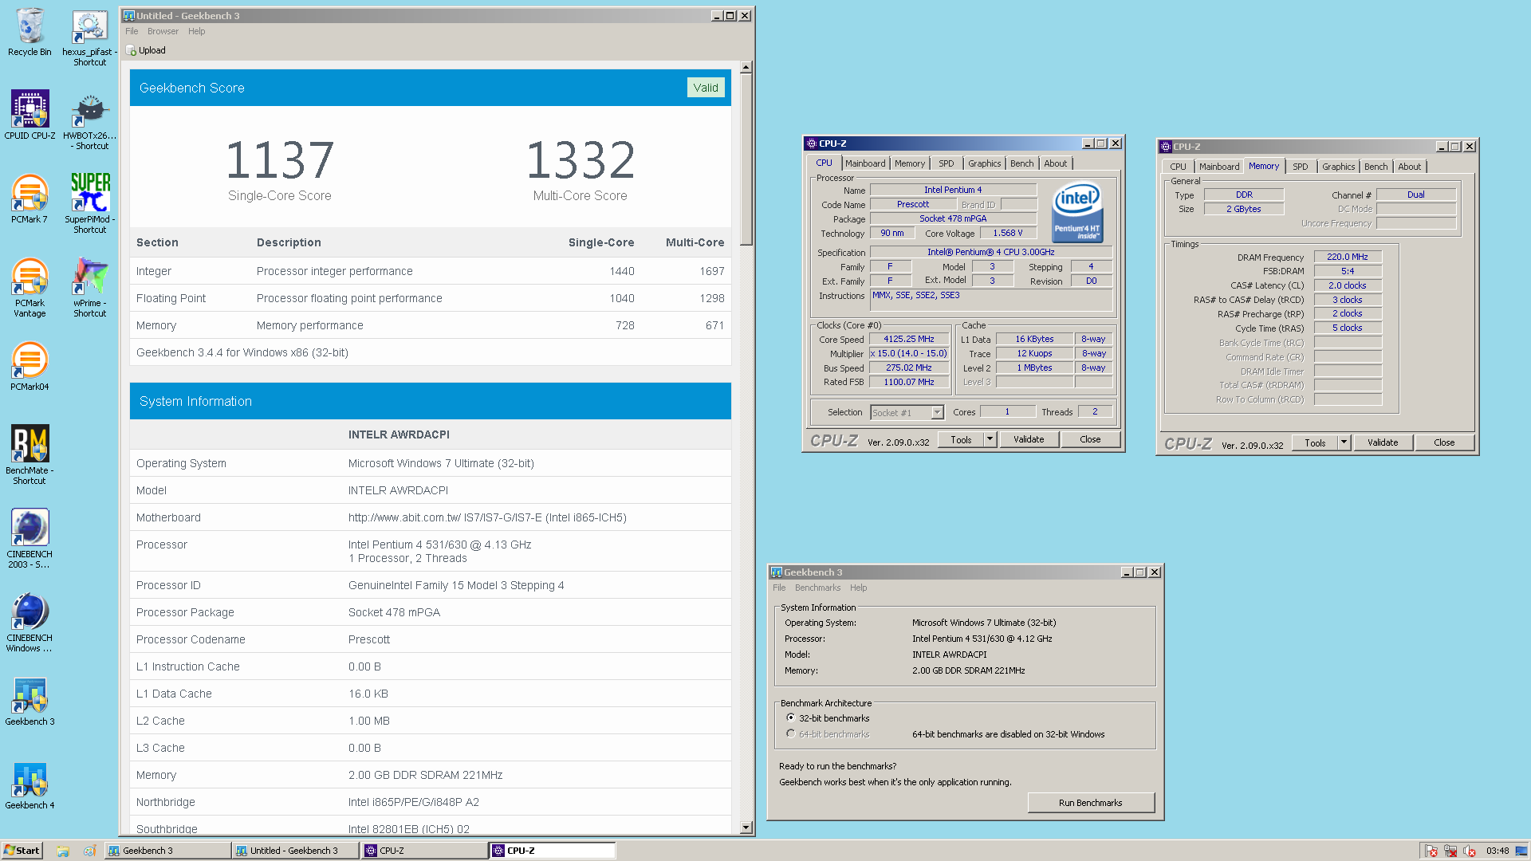
Task: Launch CINEBENCH 2003 desktop icon
Action: click(x=30, y=538)
